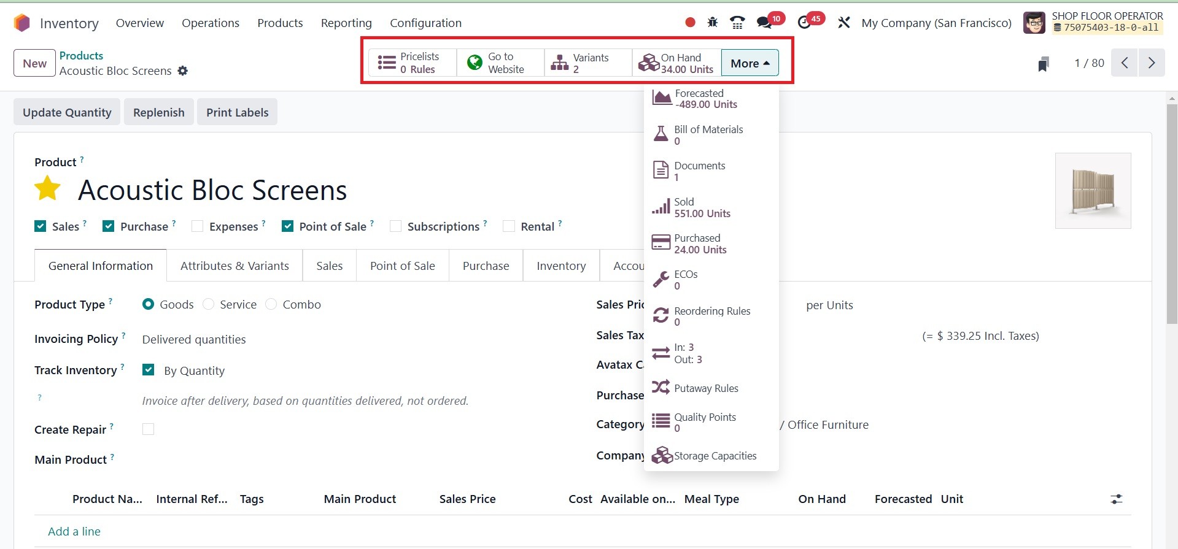
Task: Open the column settings adjust icon in table
Action: 1116,499
